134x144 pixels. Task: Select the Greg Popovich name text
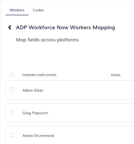pyautogui.click(x=35, y=113)
